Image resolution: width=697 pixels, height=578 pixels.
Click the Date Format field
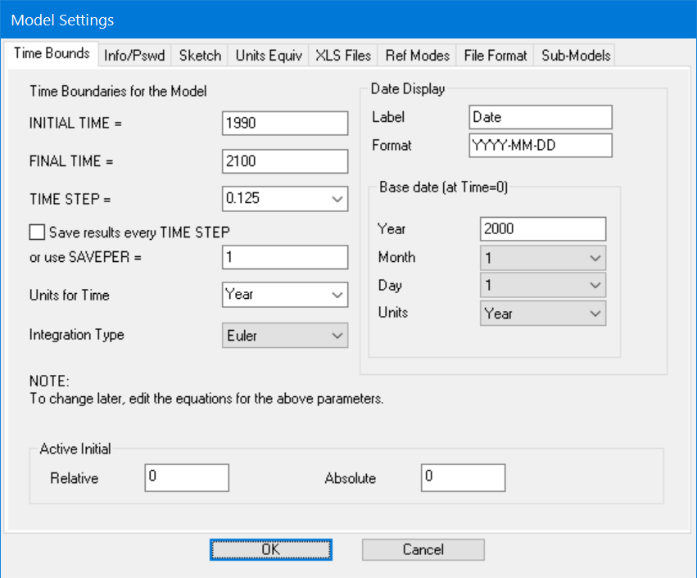click(x=540, y=145)
